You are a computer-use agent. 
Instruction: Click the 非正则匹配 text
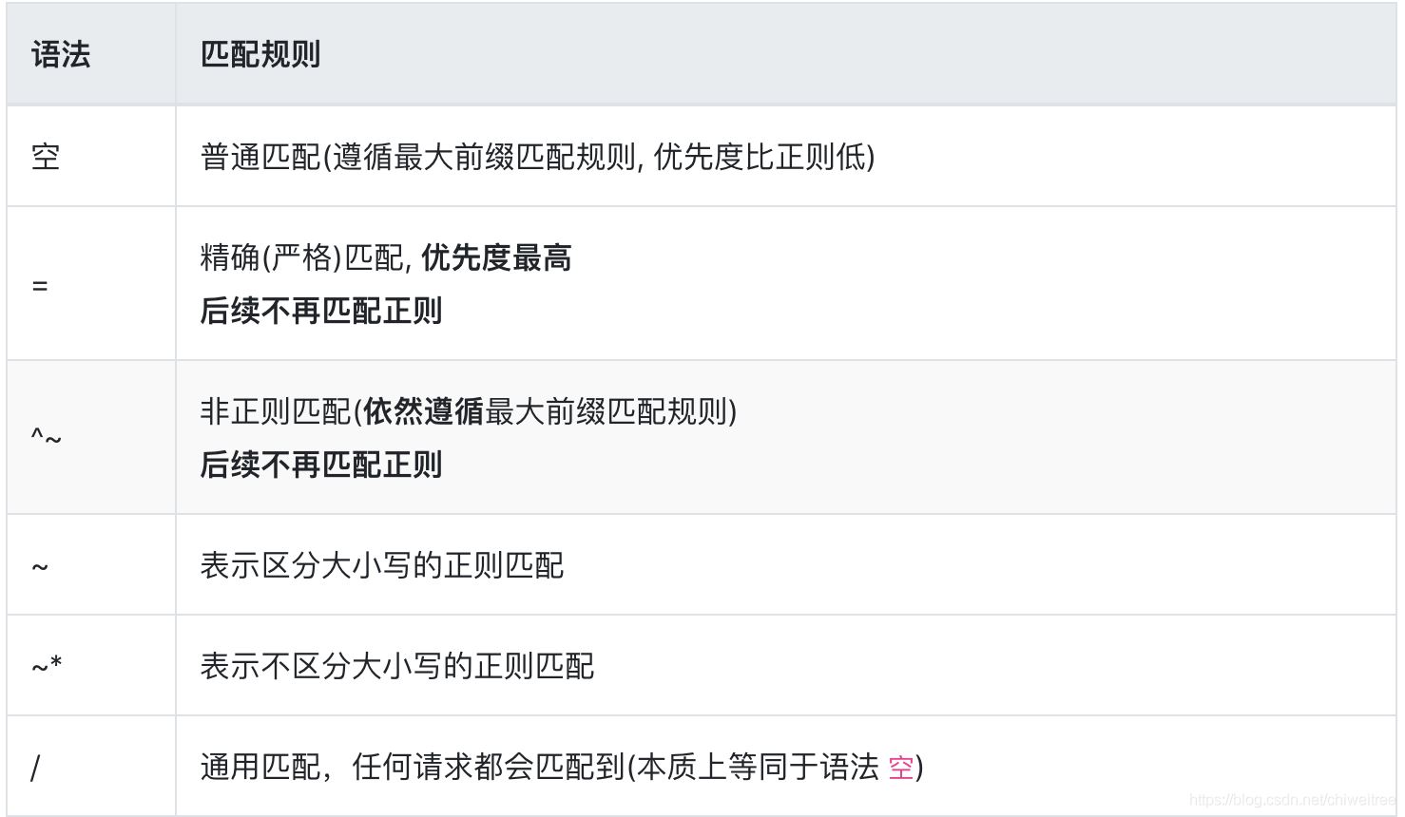(276, 411)
